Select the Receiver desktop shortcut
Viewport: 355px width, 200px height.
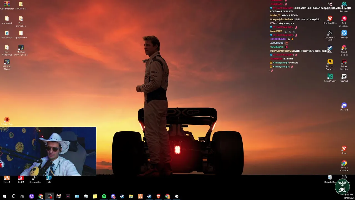click(344, 7)
